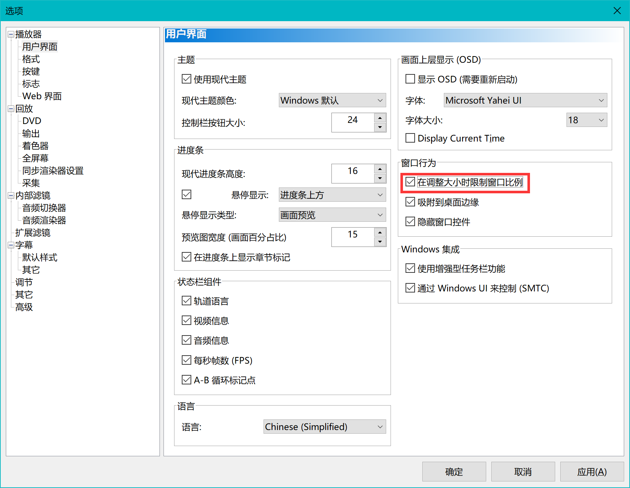Click the 取消 button
630x488 pixels.
coord(523,472)
